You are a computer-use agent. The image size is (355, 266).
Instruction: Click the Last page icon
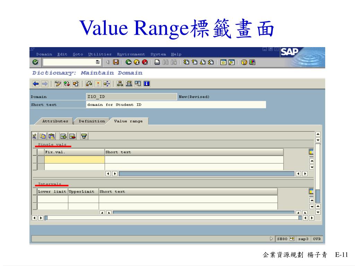click(x=211, y=62)
